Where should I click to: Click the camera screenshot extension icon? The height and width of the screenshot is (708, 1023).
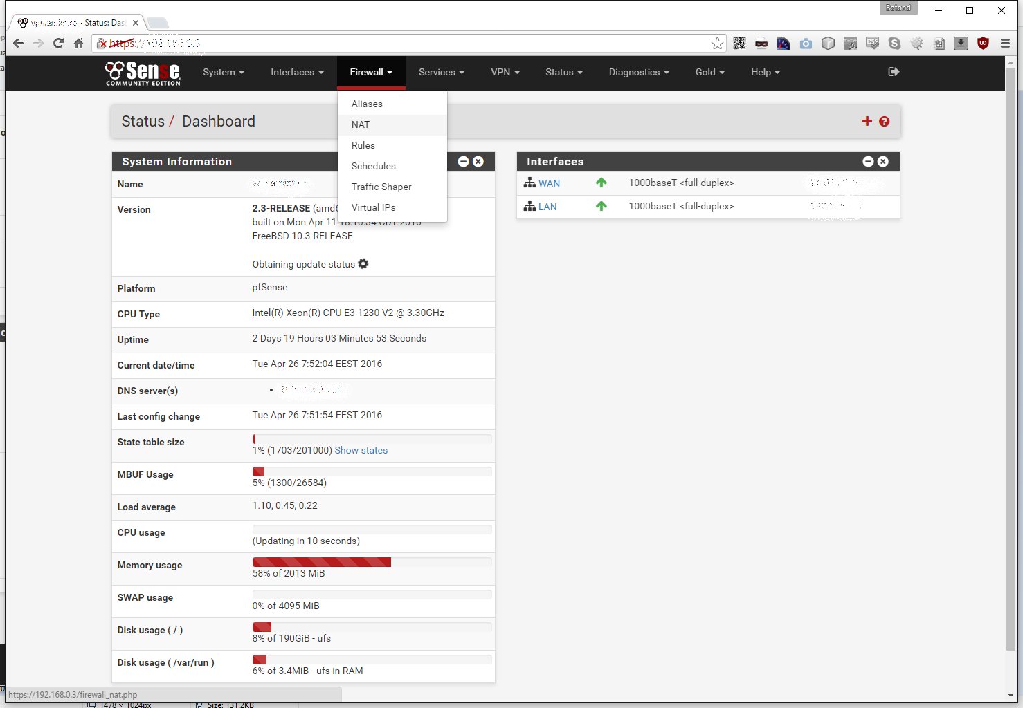806,44
